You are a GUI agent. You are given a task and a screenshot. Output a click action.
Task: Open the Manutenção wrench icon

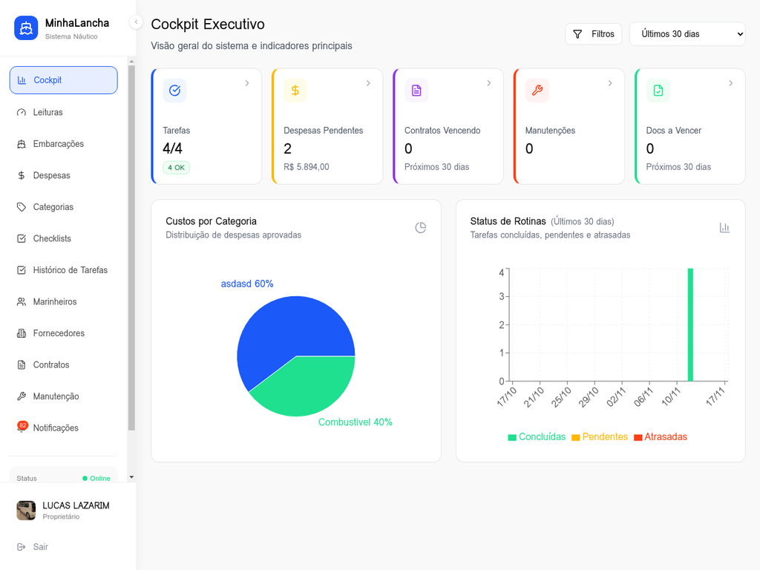[x=20, y=396]
